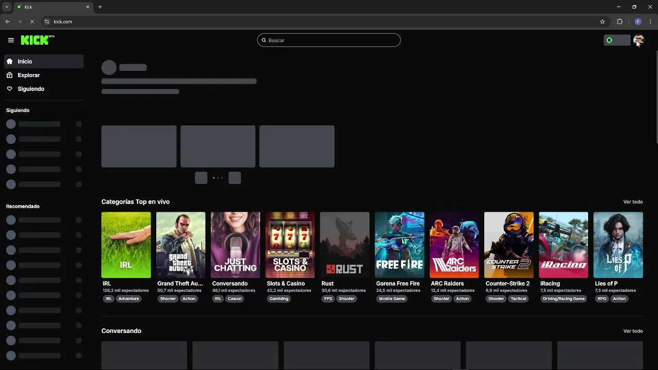The width and height of the screenshot is (658, 370).
Task: Open a new browser tab
Action: (100, 7)
